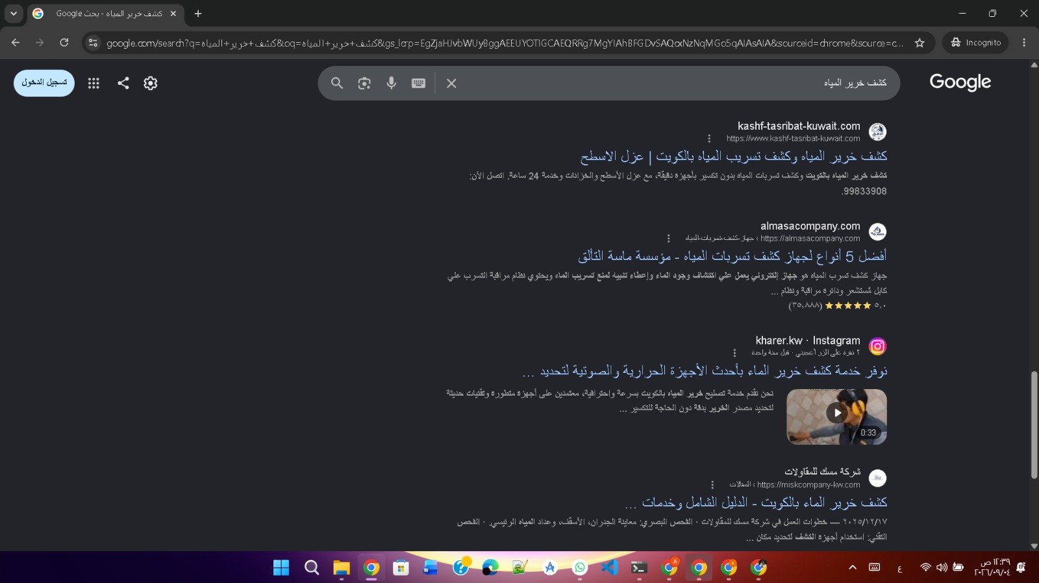Open Visual Studio Code from the taskbar

609,567
